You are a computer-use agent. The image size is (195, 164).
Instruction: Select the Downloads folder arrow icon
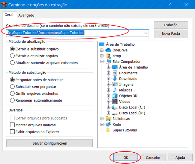coord(115,79)
